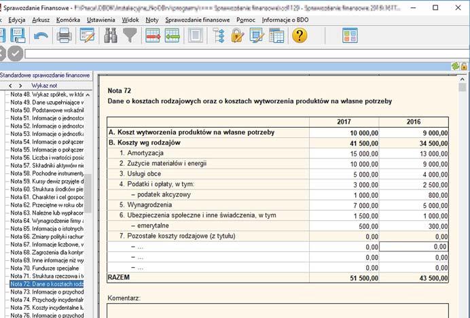Click the tables sheet icon
The height and width of the screenshot is (318, 470).
click(x=276, y=35)
